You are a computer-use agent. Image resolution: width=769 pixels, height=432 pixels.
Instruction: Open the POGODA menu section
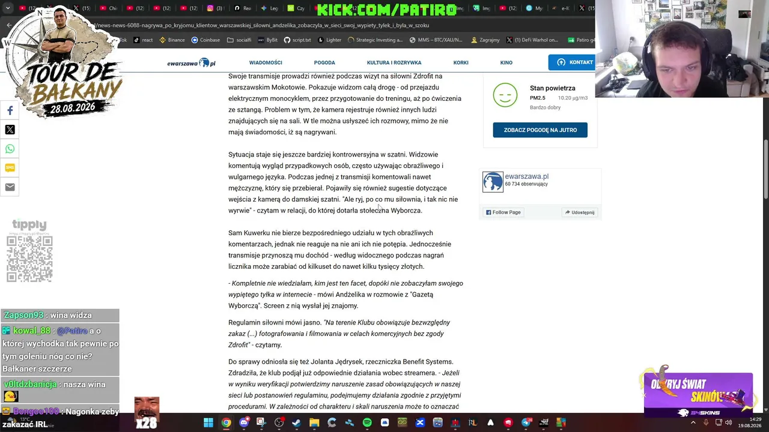coord(324,62)
